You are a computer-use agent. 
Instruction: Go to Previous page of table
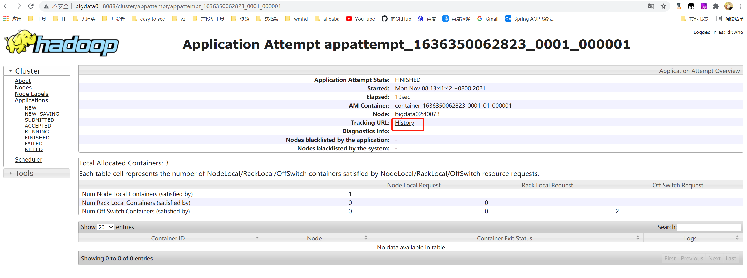click(x=692, y=258)
